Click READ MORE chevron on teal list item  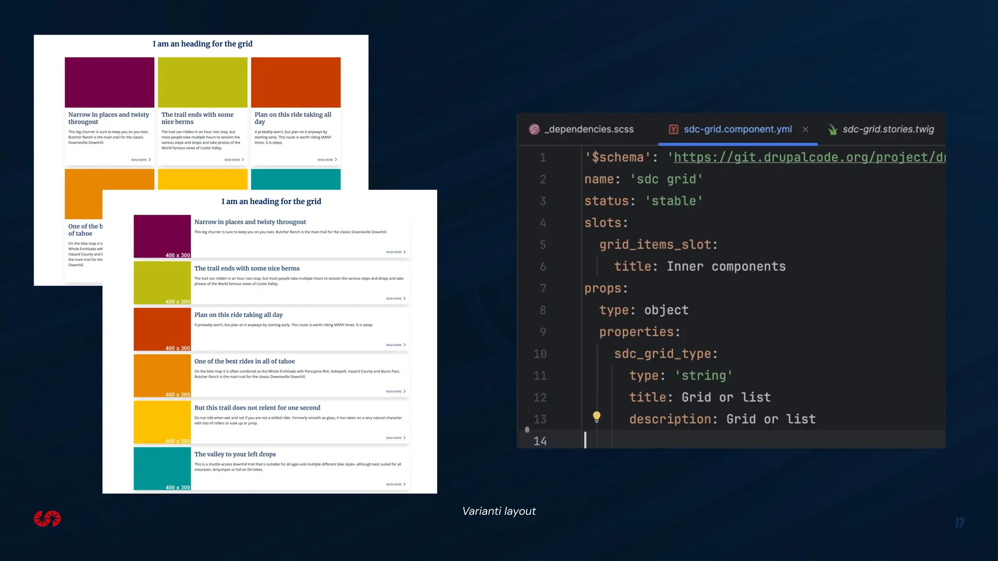[404, 484]
